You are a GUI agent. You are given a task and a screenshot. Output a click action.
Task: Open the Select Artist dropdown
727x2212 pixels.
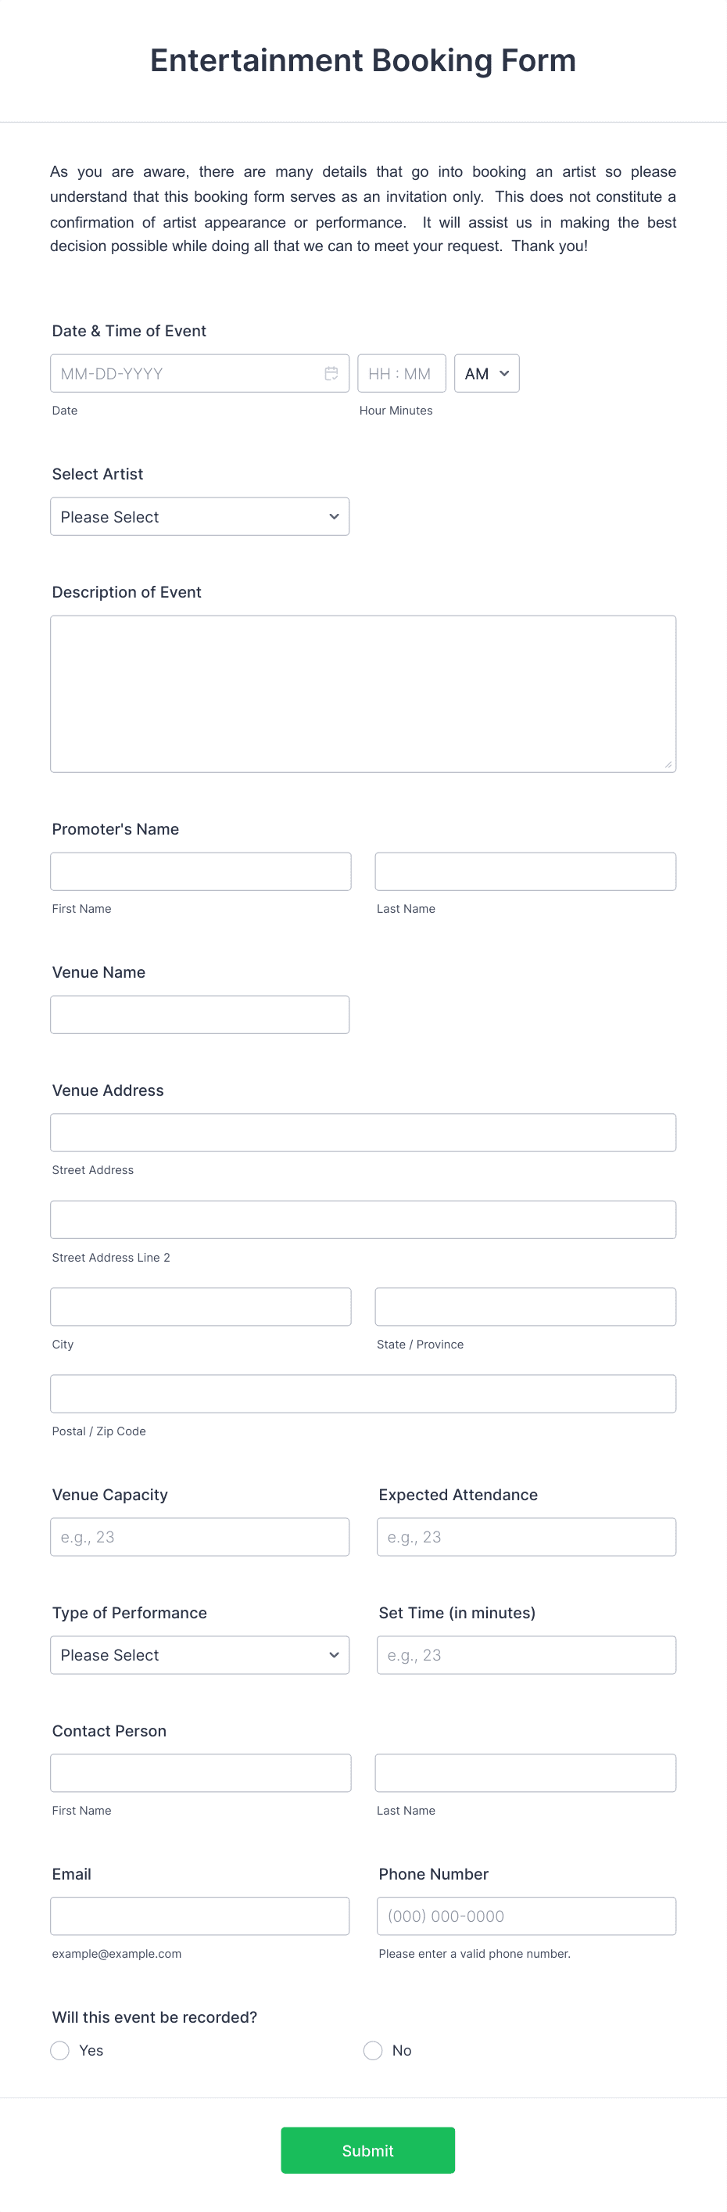[x=199, y=516]
